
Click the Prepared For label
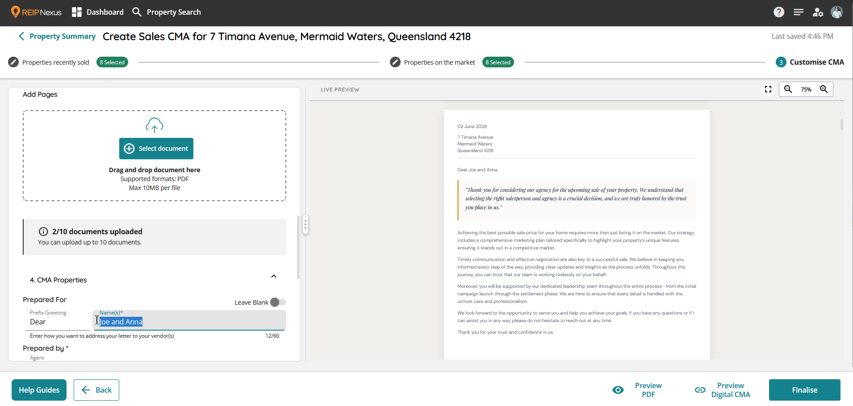point(45,299)
